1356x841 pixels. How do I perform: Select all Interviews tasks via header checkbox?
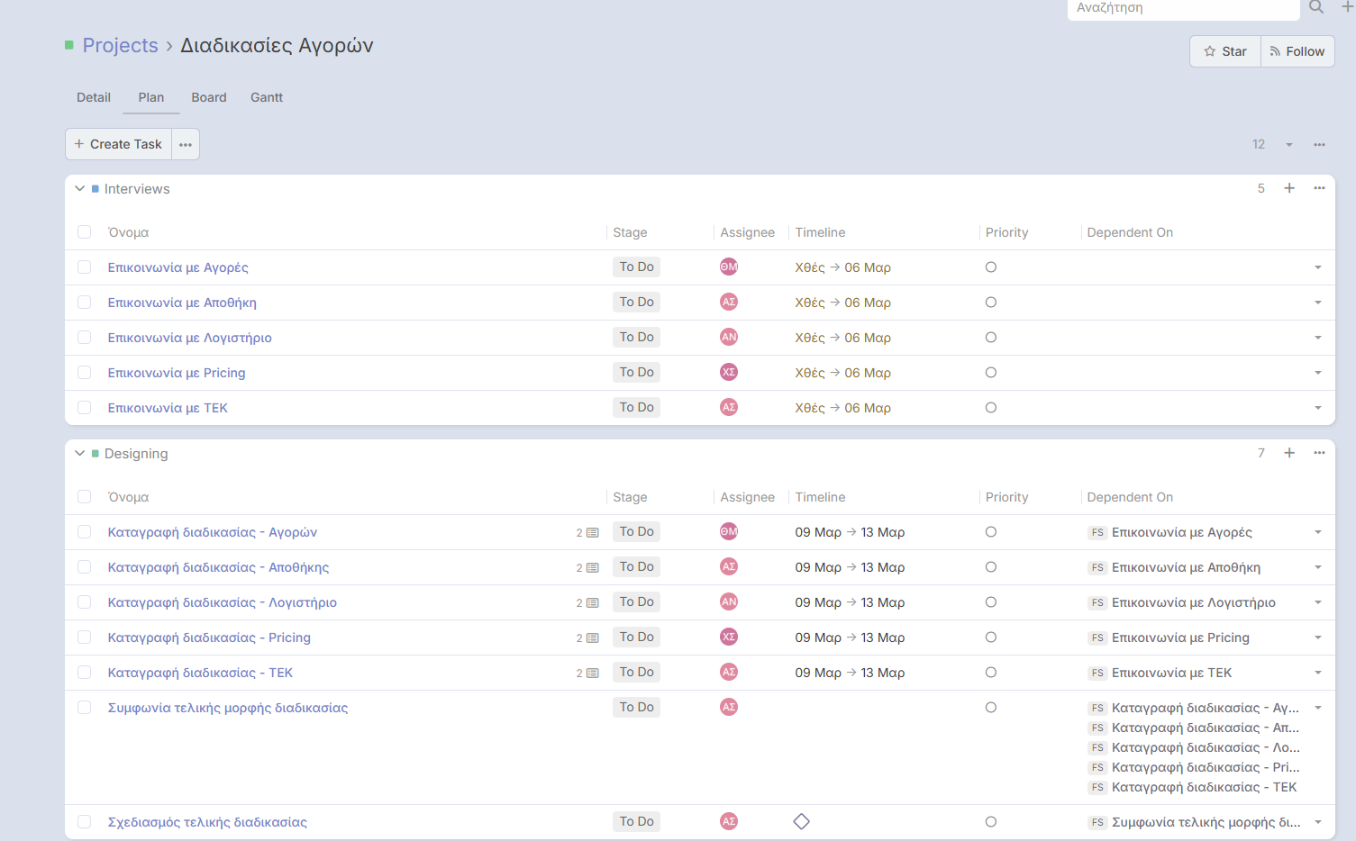[85, 232]
